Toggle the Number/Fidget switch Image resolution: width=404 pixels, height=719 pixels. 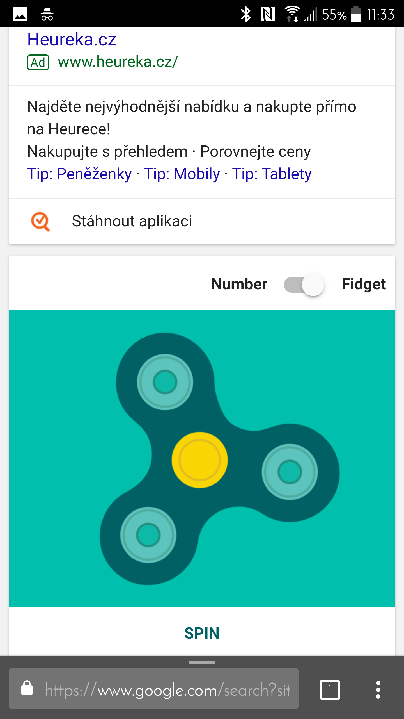click(x=304, y=284)
